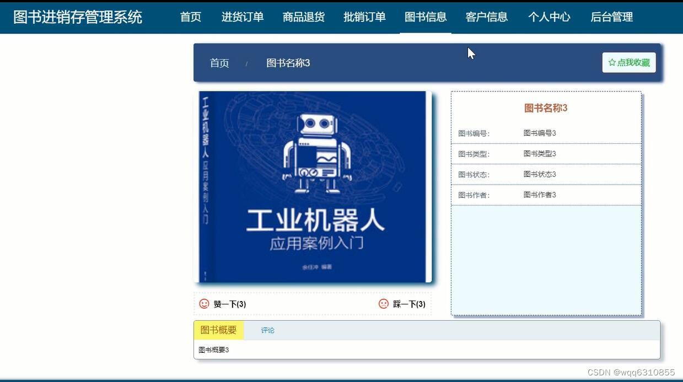The image size is (683, 382).
Task: Click the 工业机器人 book cover image
Action: 313,187
